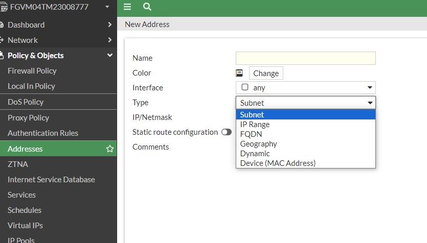Click the Addresses favorite star icon
Image resolution: width=427 pixels, height=243 pixels.
(x=109, y=149)
